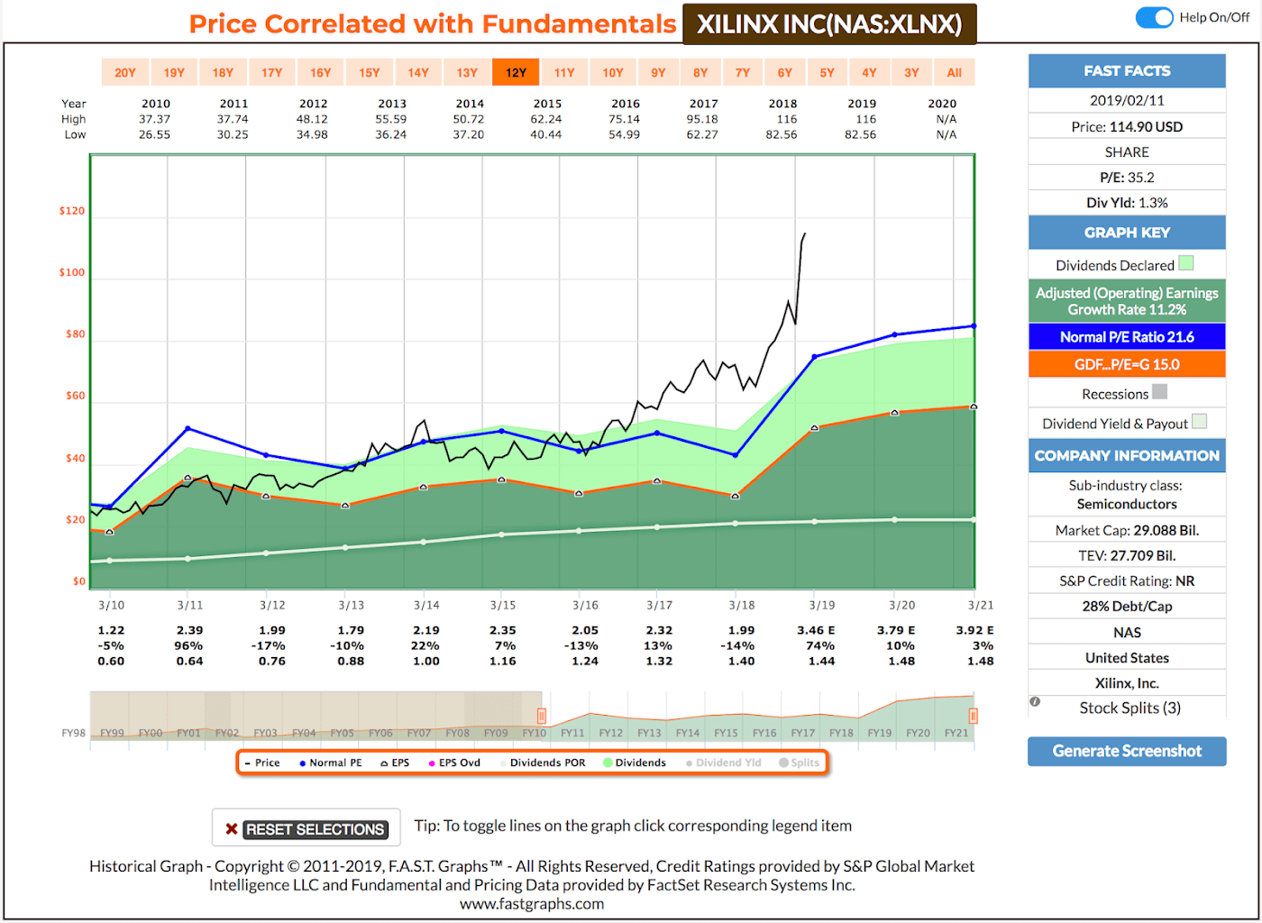
Task: Select the All timeframe tab
Action: 954,71
